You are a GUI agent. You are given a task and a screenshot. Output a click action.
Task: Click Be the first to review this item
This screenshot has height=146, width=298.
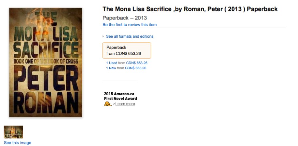[x=130, y=25]
